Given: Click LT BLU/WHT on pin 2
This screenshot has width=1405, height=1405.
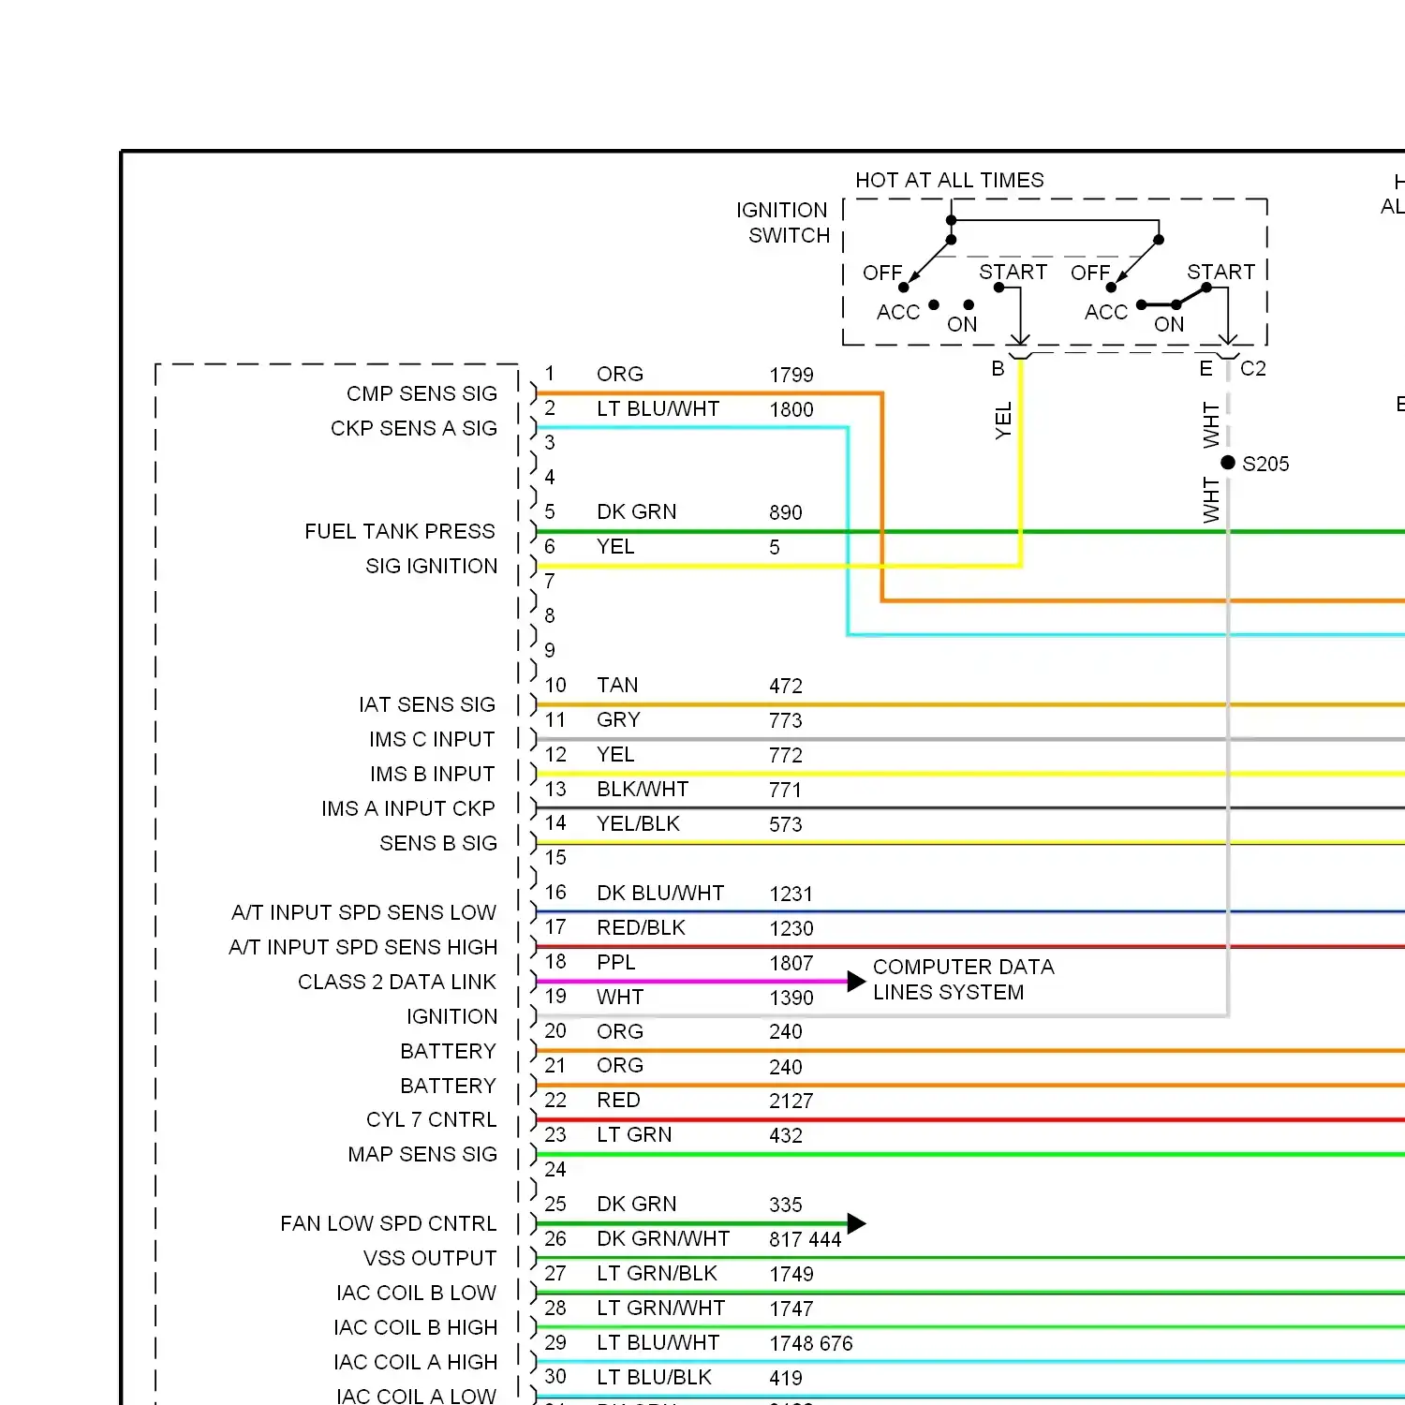Looking at the screenshot, I should (x=658, y=408).
